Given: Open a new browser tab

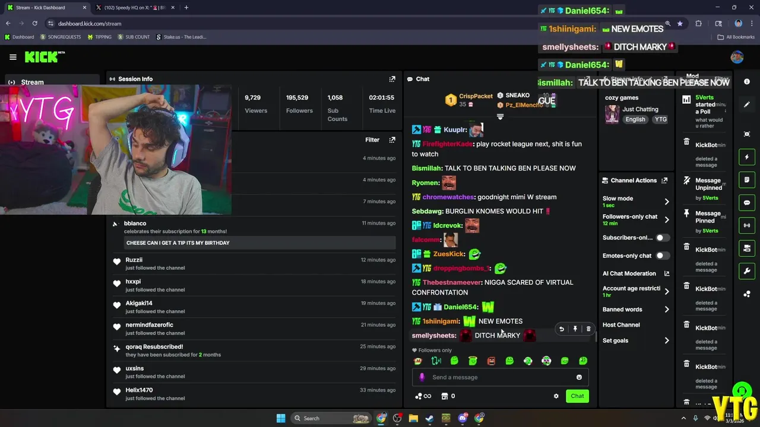Looking at the screenshot, I should [x=186, y=8].
